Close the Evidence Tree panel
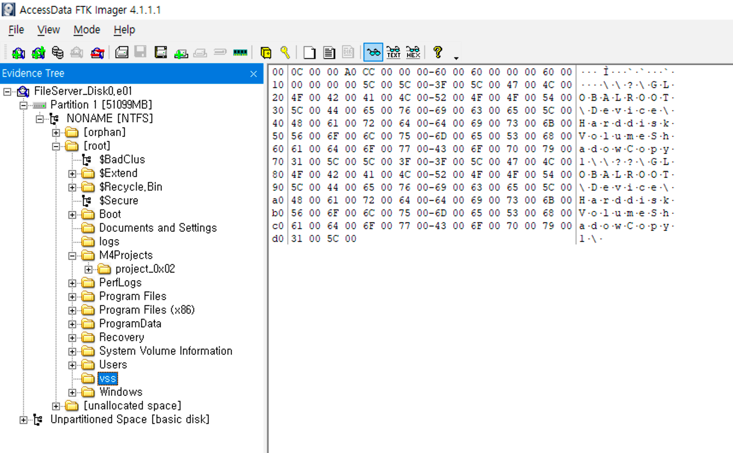The height and width of the screenshot is (453, 733). pos(254,74)
